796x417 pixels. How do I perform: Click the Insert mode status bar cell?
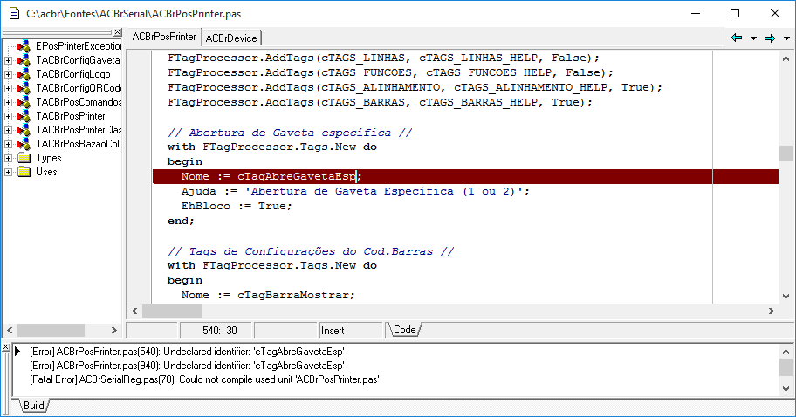(350, 331)
